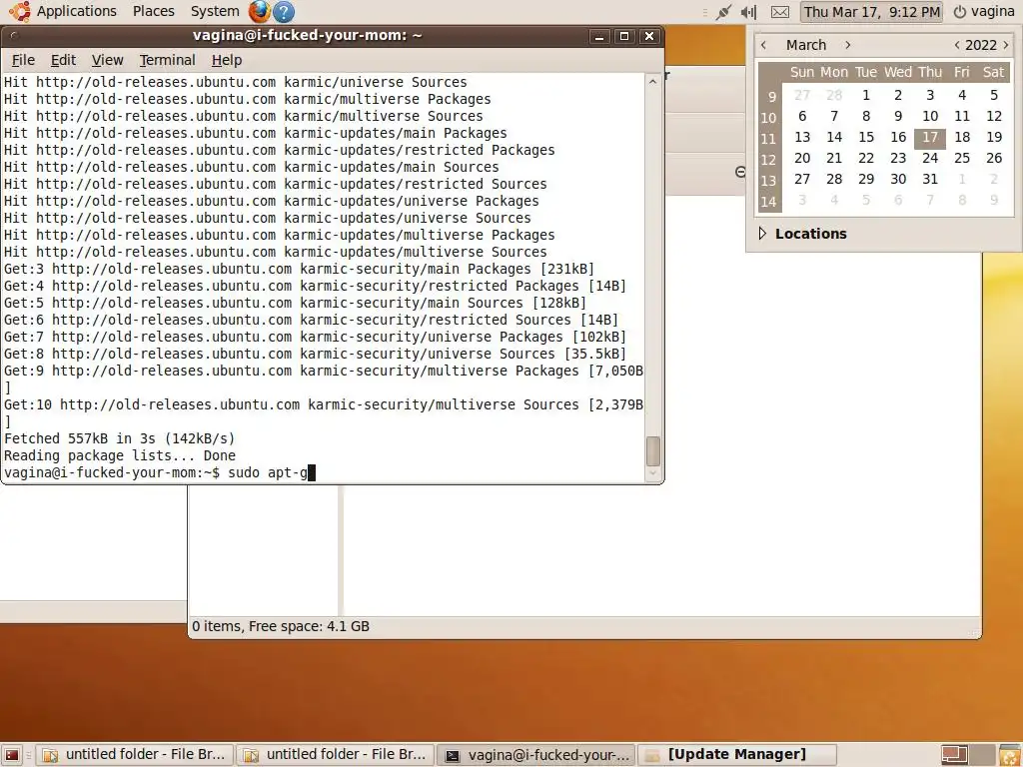Click the Get:7 karmic-security/universe Packages line

pyautogui.click(x=315, y=337)
